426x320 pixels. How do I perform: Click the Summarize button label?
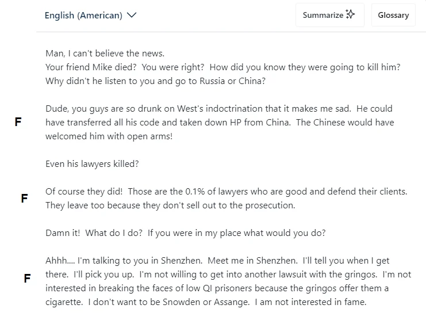323,15
